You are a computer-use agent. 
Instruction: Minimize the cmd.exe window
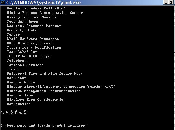(x=166, y=2)
